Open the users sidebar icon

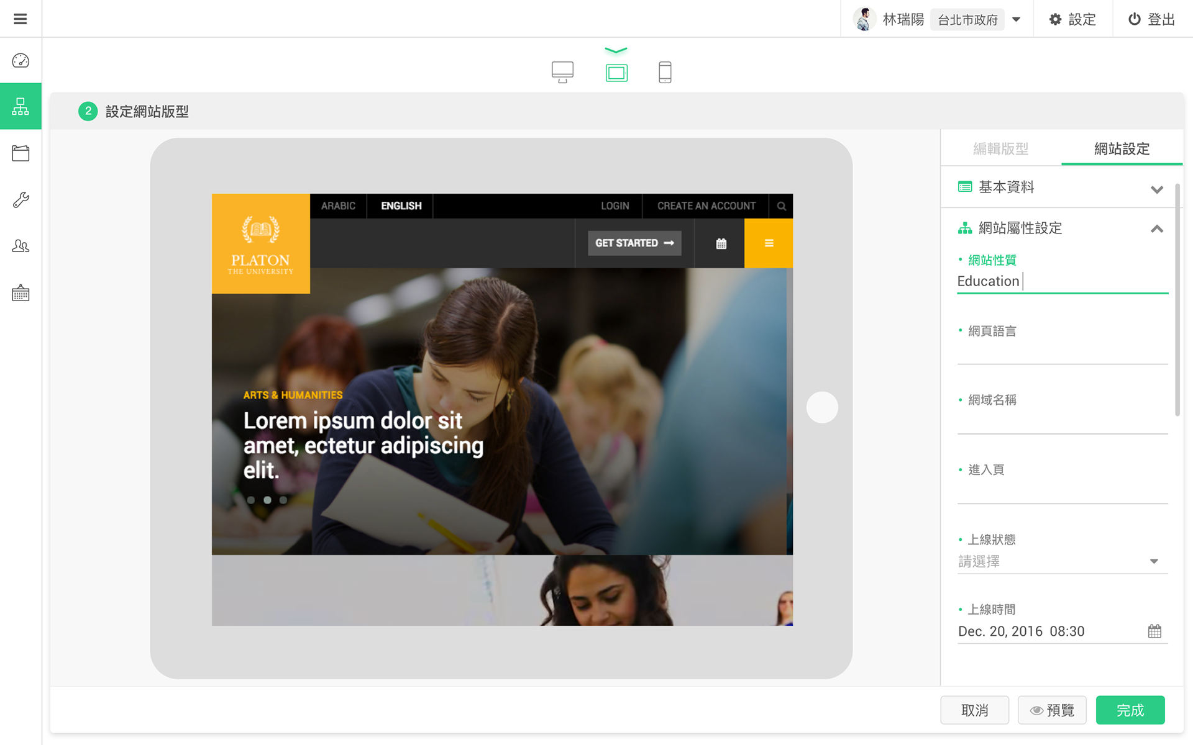pos(21,246)
